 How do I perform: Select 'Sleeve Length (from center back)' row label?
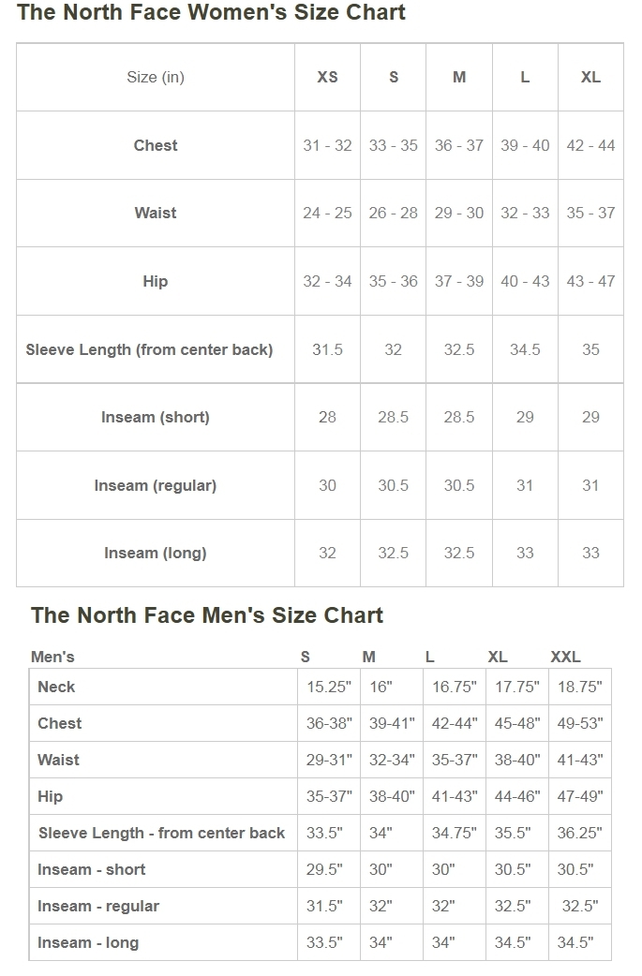[x=150, y=349]
